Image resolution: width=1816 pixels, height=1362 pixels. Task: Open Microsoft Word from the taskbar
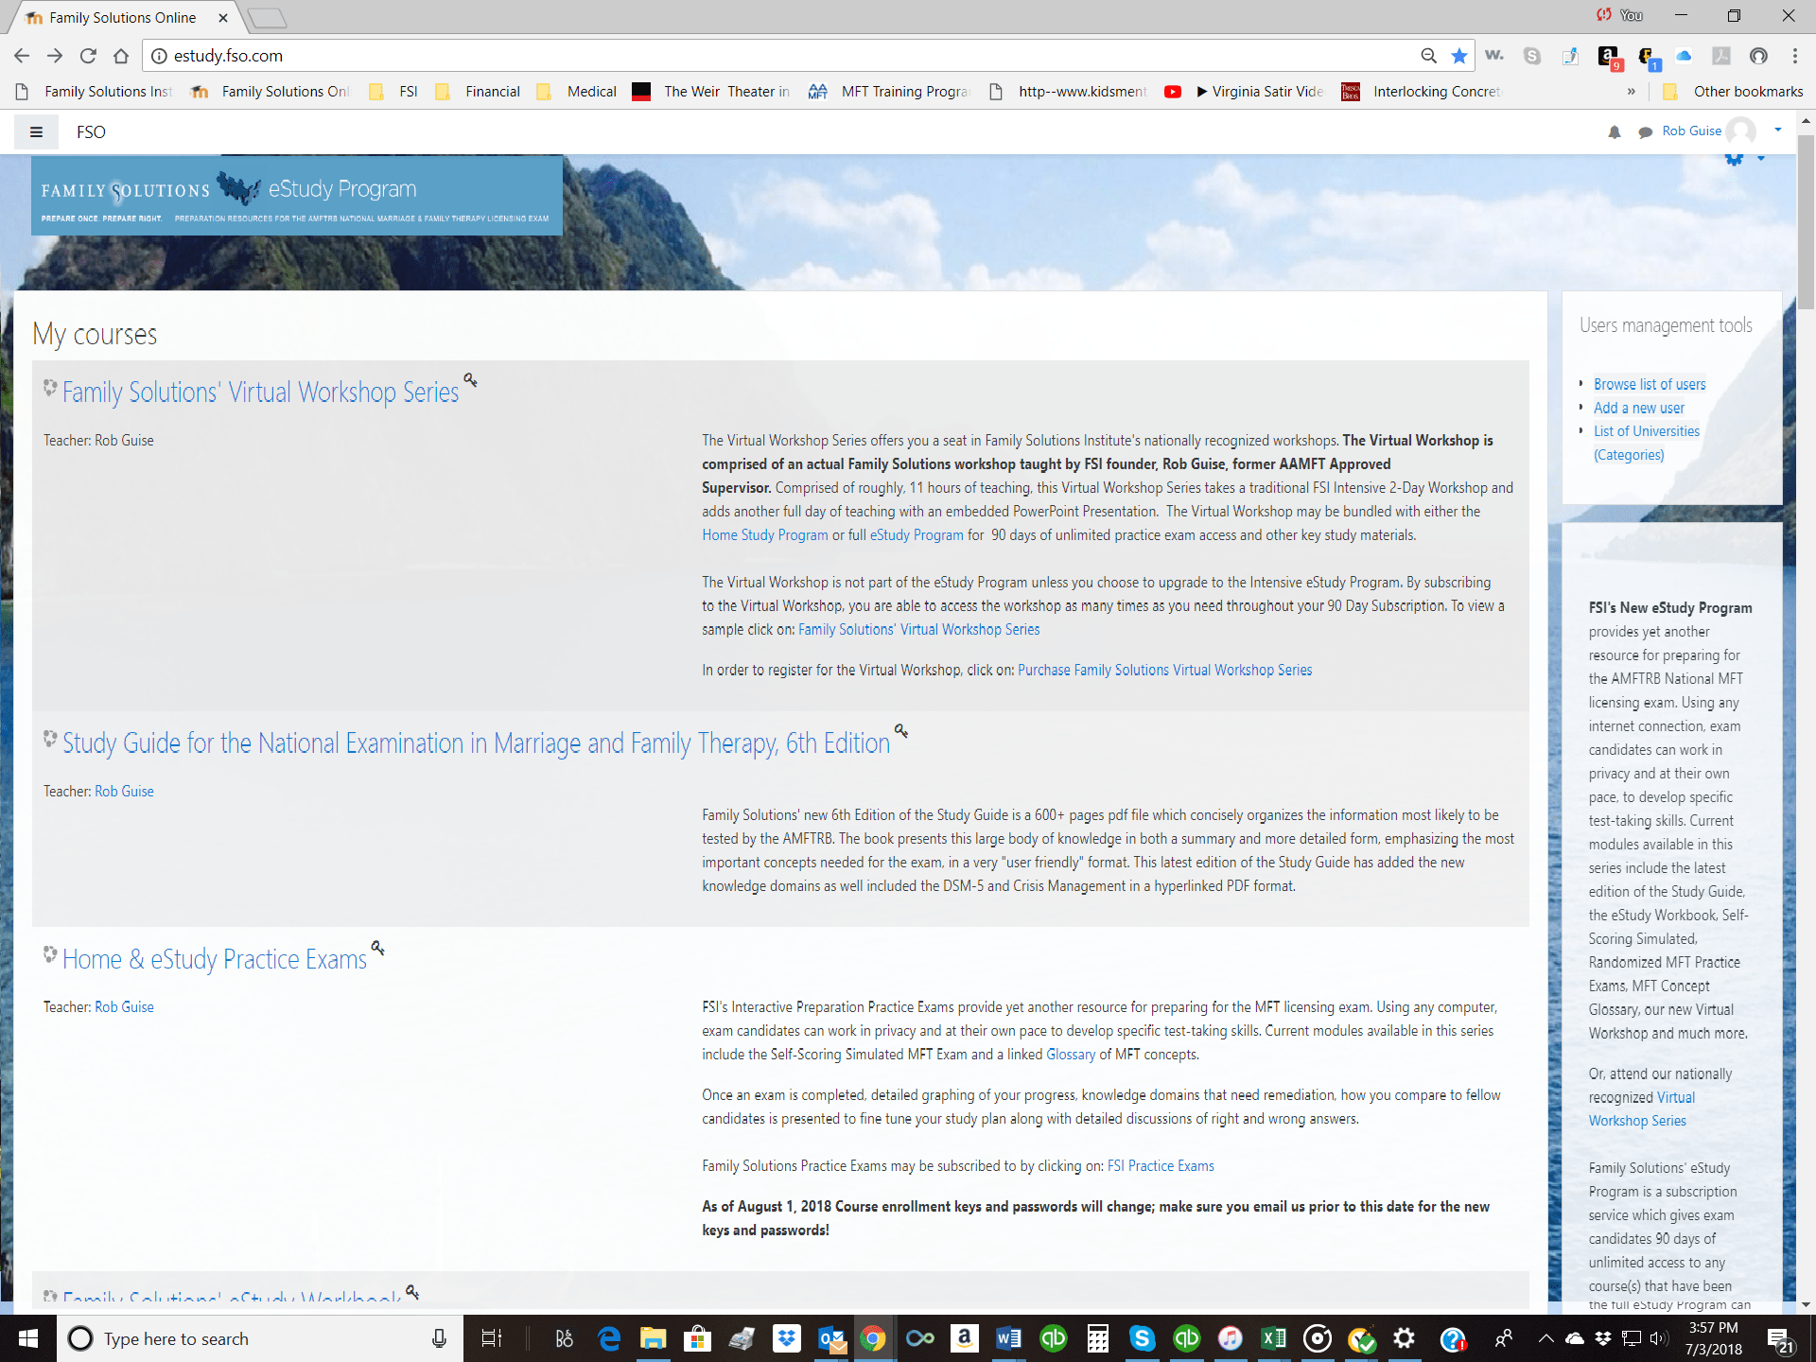click(1008, 1338)
